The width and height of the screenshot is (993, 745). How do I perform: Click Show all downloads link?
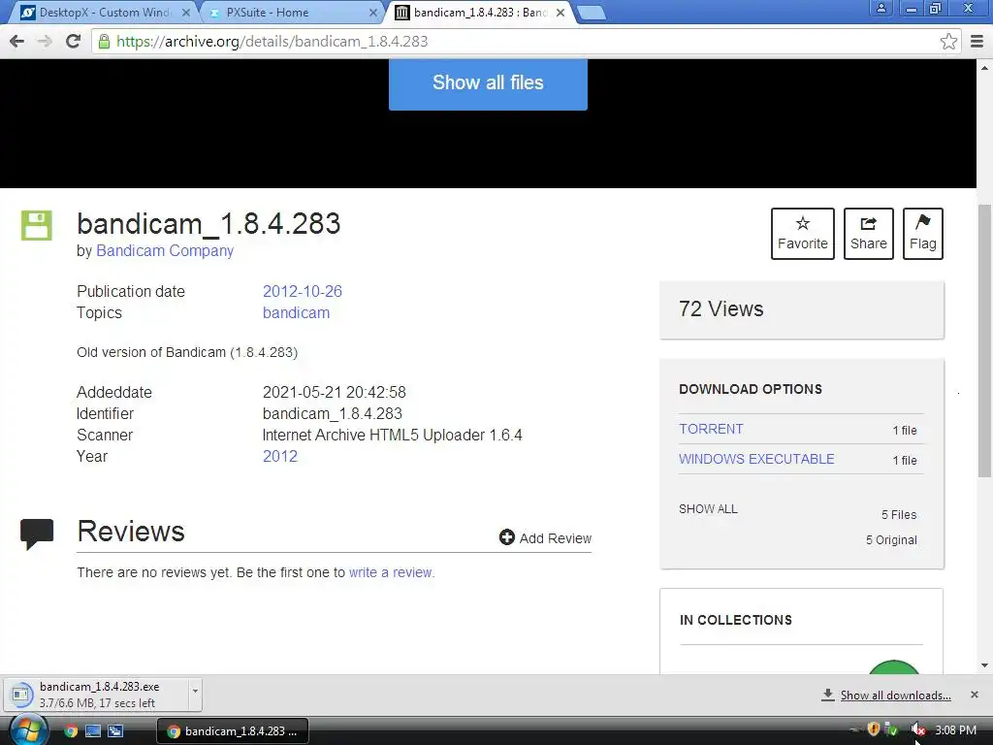click(895, 696)
